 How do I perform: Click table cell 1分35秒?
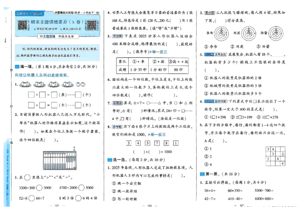pyautogui.click(x=138, y=70)
